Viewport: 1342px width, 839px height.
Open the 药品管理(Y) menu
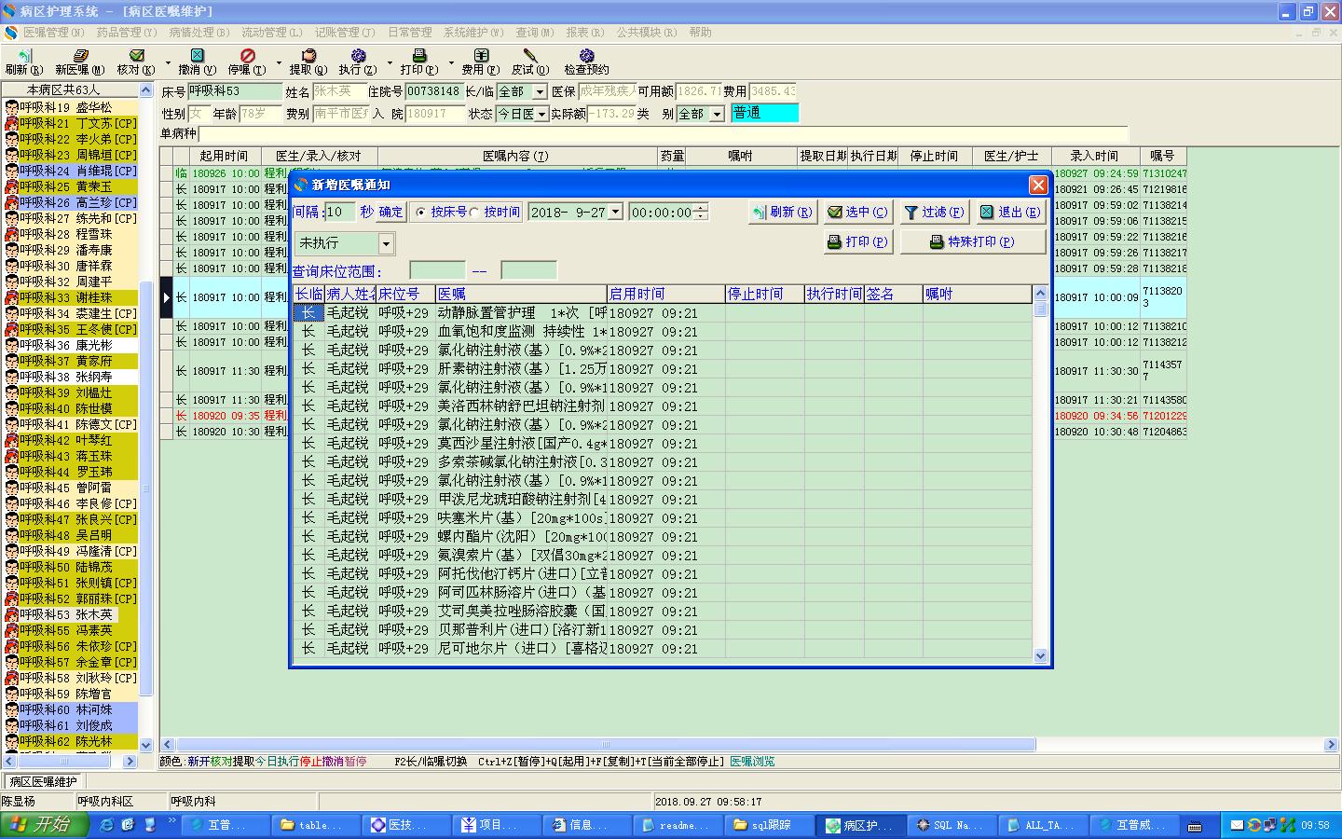127,33
